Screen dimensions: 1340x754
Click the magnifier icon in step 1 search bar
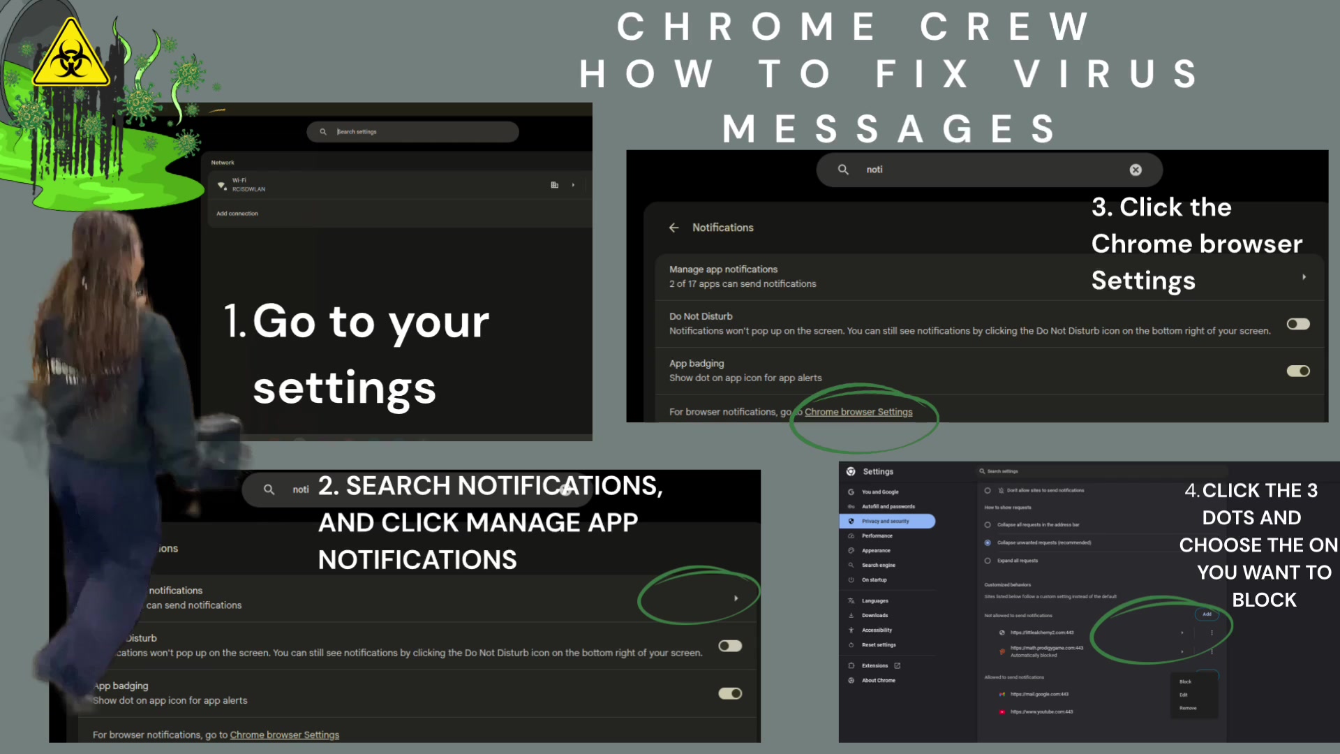click(x=323, y=131)
